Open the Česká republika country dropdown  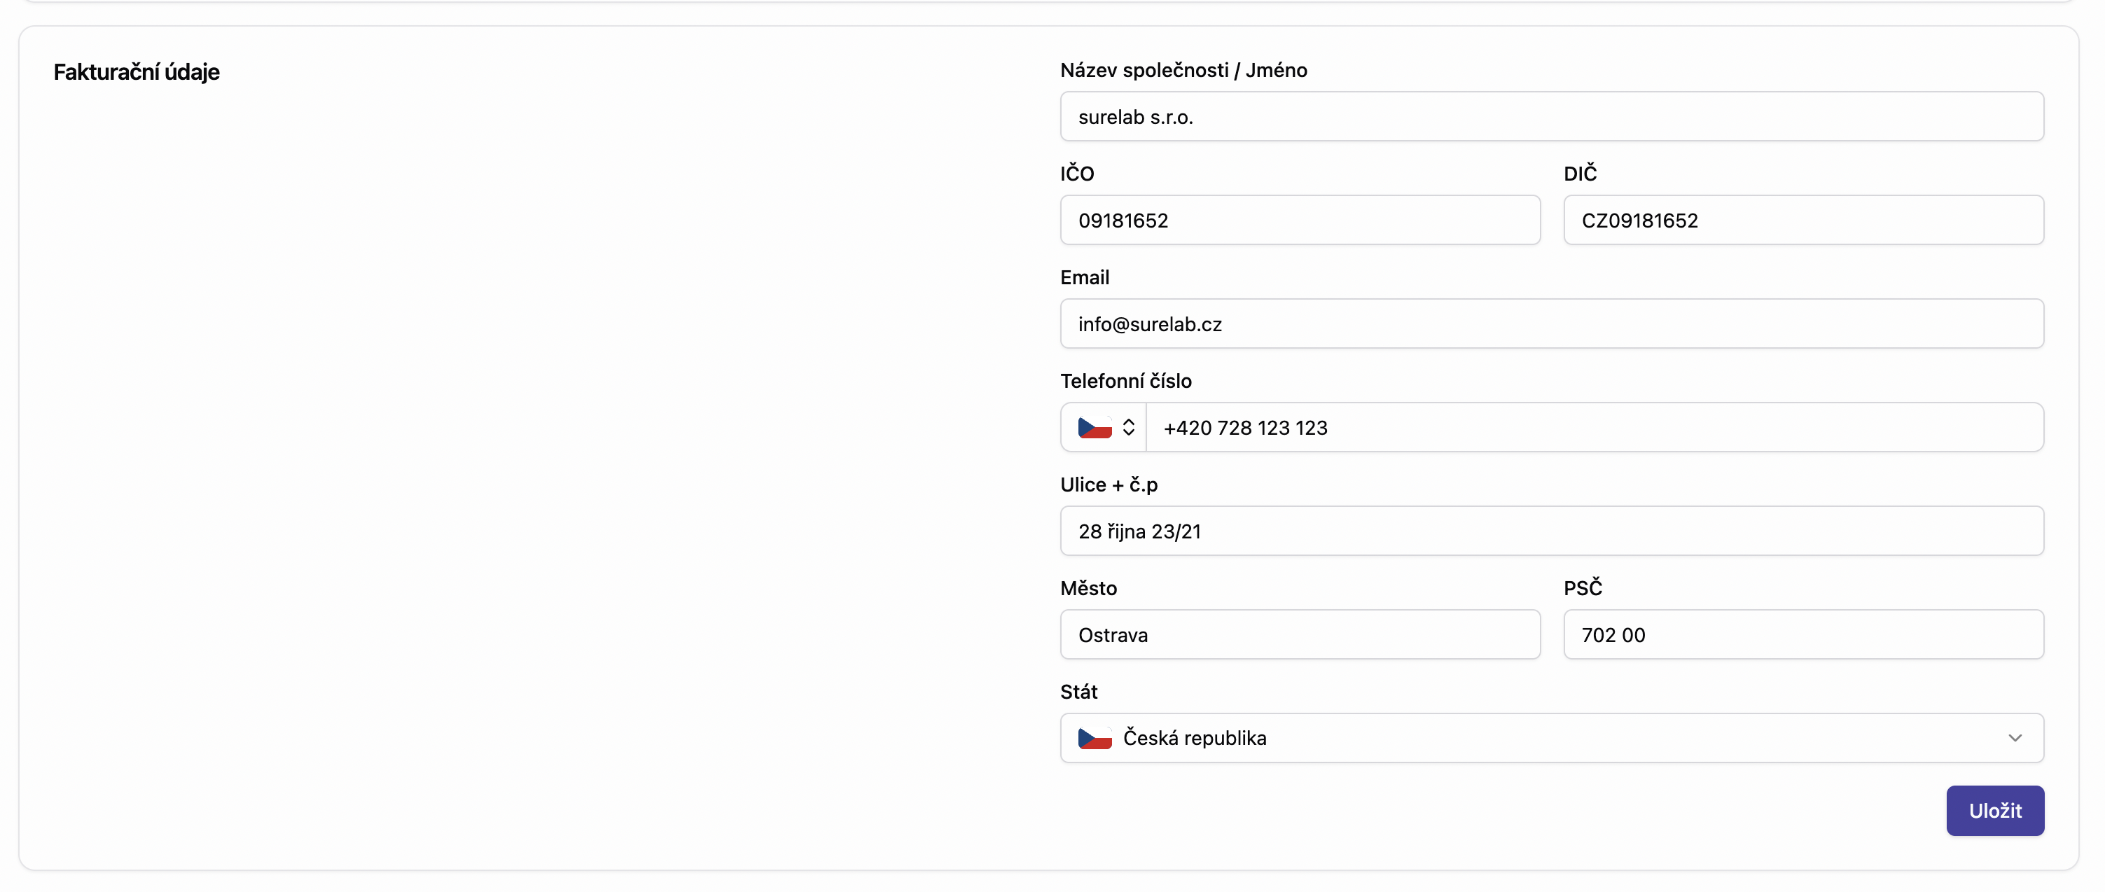pyautogui.click(x=1551, y=738)
